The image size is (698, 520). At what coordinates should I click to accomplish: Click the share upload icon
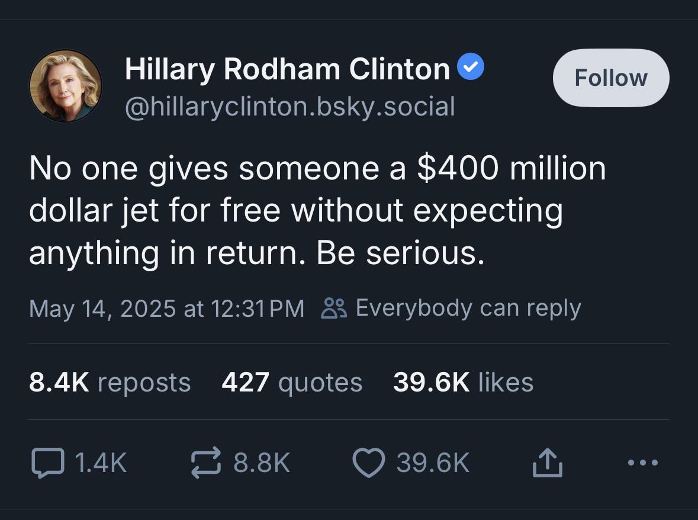(x=547, y=463)
